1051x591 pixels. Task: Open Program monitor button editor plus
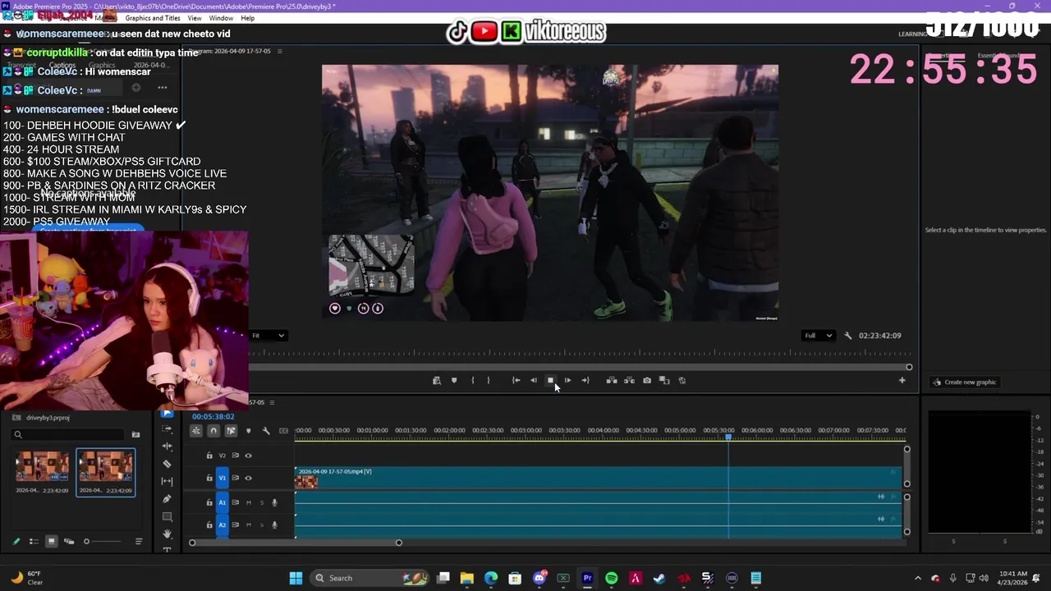(902, 380)
